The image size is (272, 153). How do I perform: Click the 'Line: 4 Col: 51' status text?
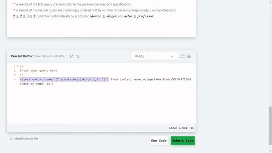[181, 128]
